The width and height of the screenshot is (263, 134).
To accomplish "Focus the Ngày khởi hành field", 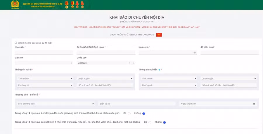I will pos(218,104).
